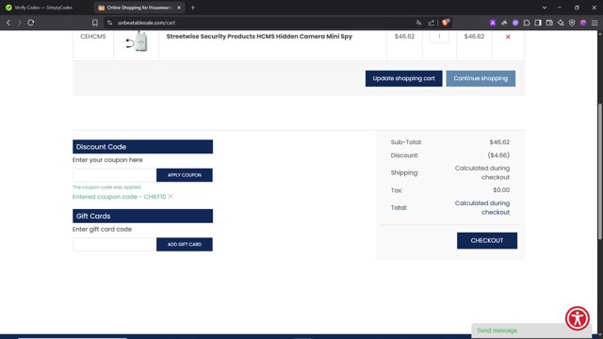Open the pink profile avatar icon
The width and height of the screenshot is (603, 339).
point(583,23)
